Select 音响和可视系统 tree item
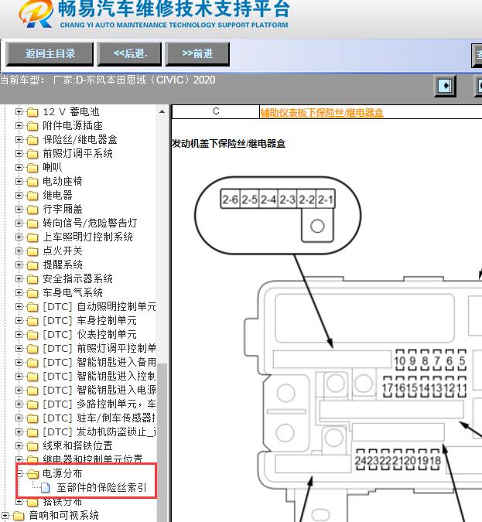482x522 pixels. [63, 515]
